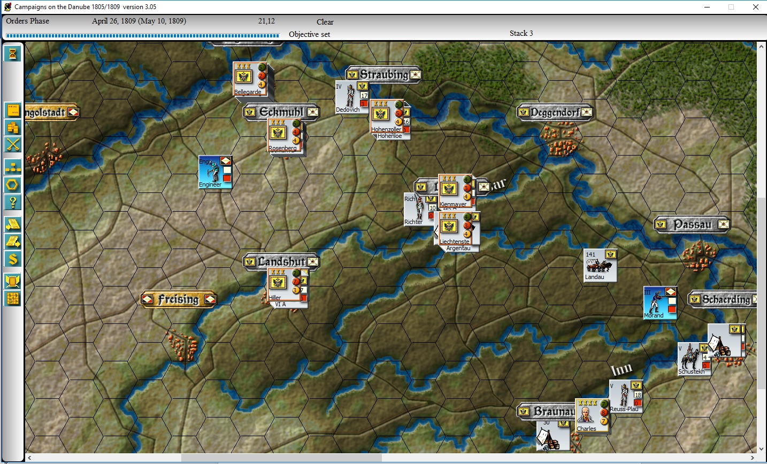Click the S-shaped supply toolbar icon
Image resolution: width=767 pixels, height=464 pixels.
point(13,259)
